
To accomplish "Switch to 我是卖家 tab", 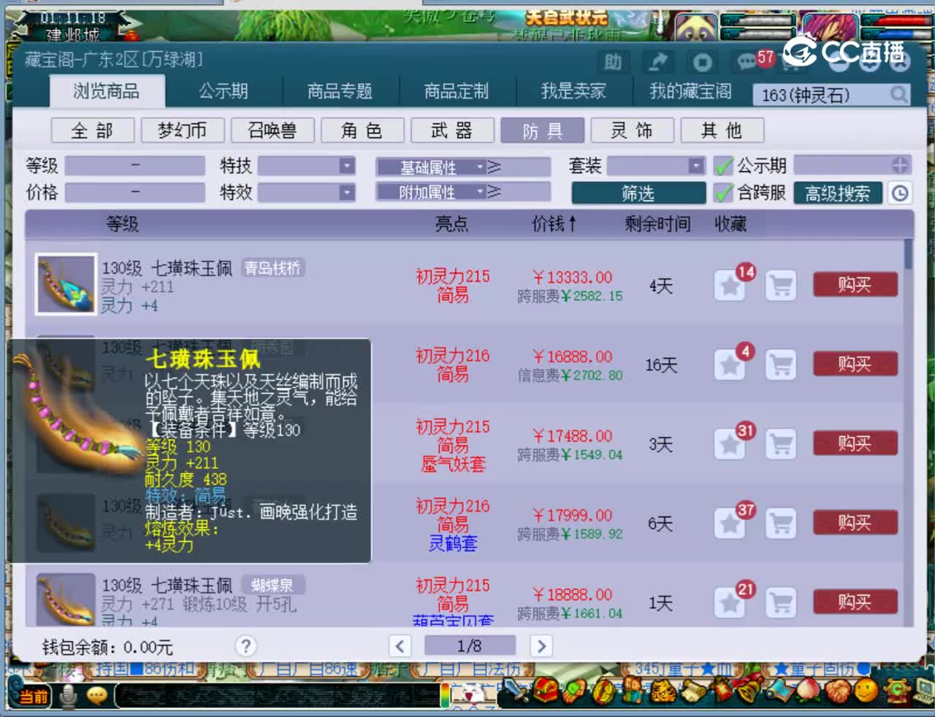I will coord(573,91).
